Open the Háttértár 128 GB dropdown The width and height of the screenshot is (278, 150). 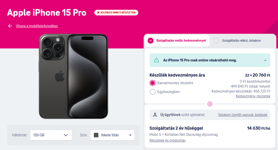pyautogui.click(x=51, y=135)
